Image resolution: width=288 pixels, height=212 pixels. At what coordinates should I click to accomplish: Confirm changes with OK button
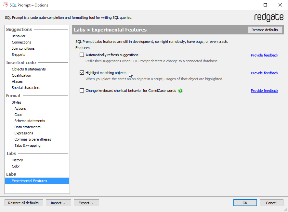click(x=245, y=203)
